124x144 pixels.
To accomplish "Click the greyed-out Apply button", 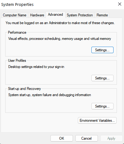I will 111,138.
